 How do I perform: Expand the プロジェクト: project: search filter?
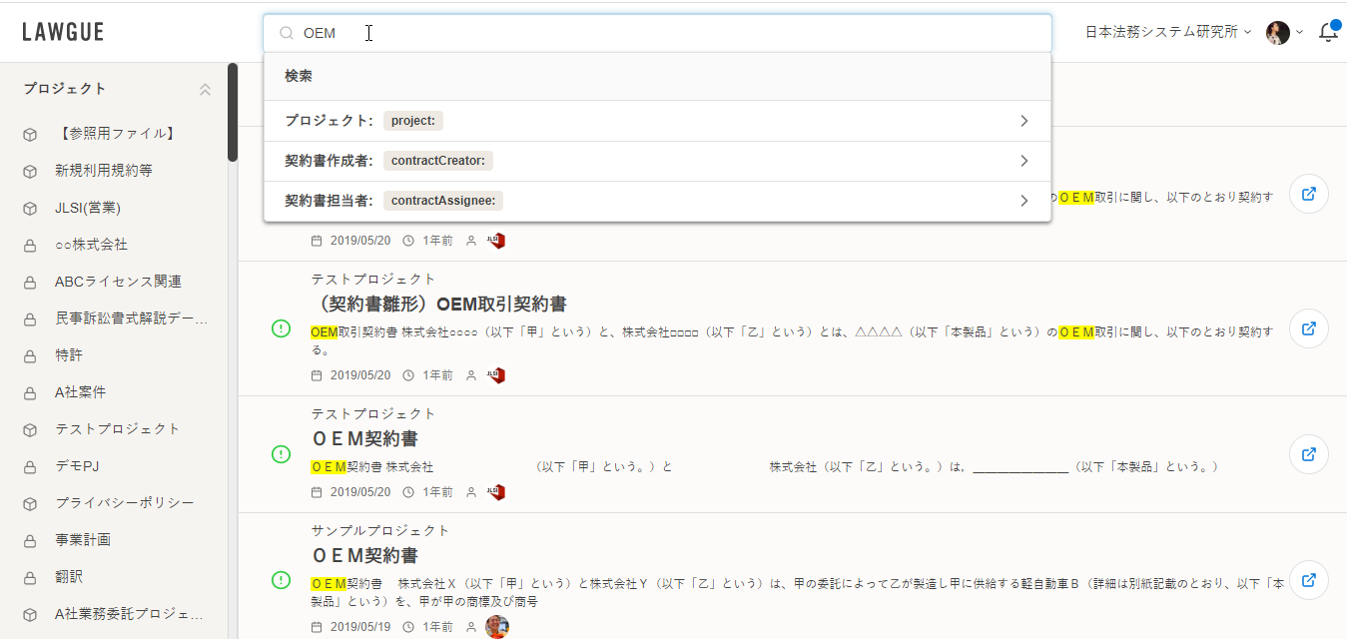[x=656, y=121]
